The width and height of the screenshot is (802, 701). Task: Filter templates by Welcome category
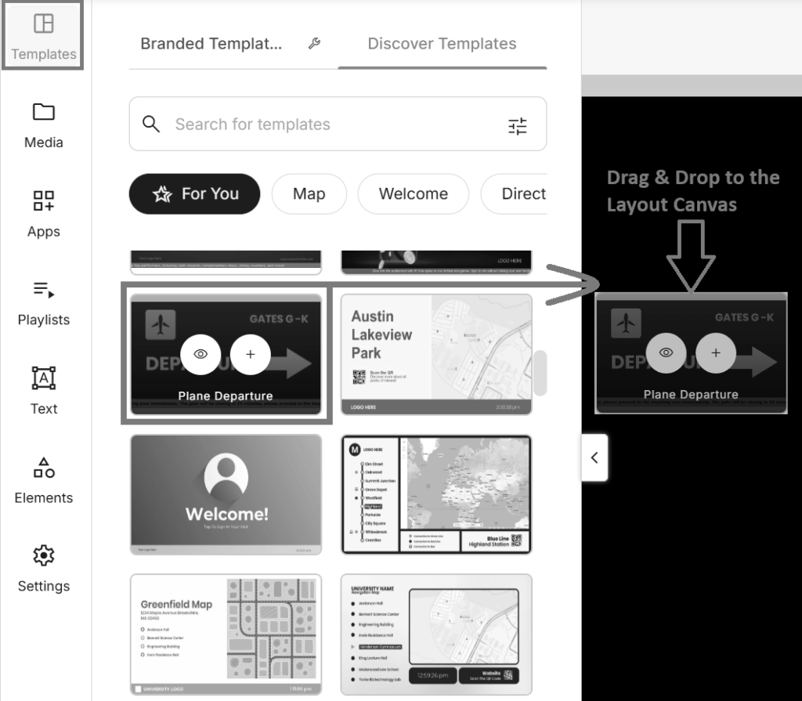413,194
